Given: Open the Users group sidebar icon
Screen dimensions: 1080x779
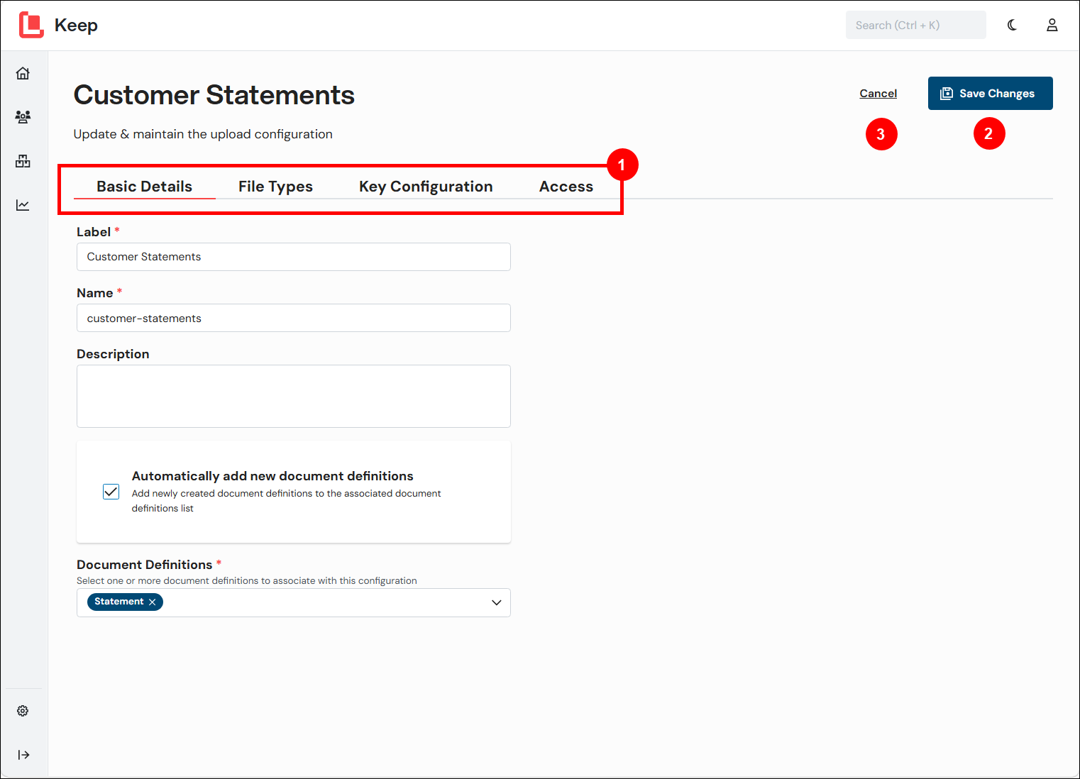Looking at the screenshot, I should click(23, 117).
